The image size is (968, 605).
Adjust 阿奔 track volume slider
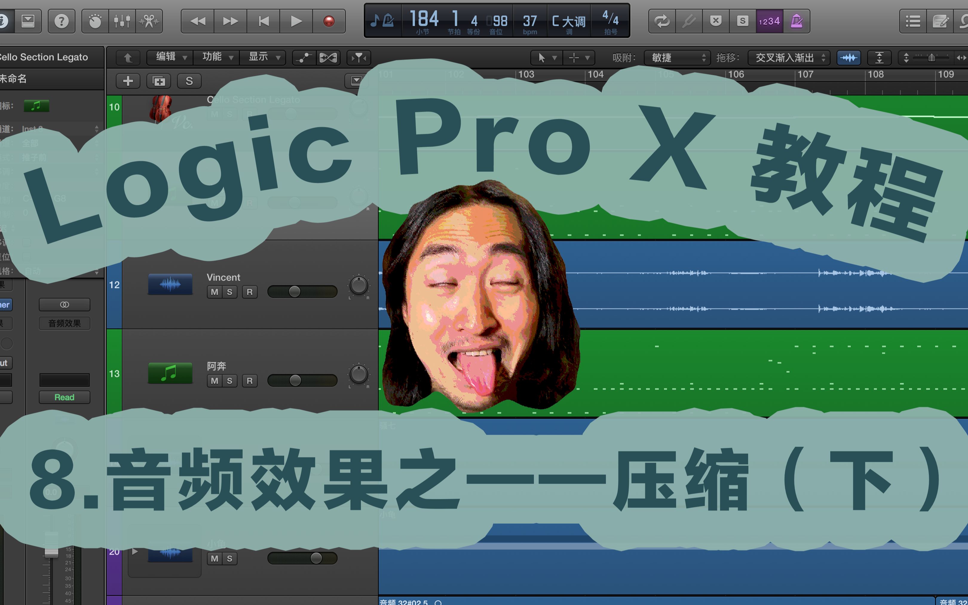click(302, 381)
